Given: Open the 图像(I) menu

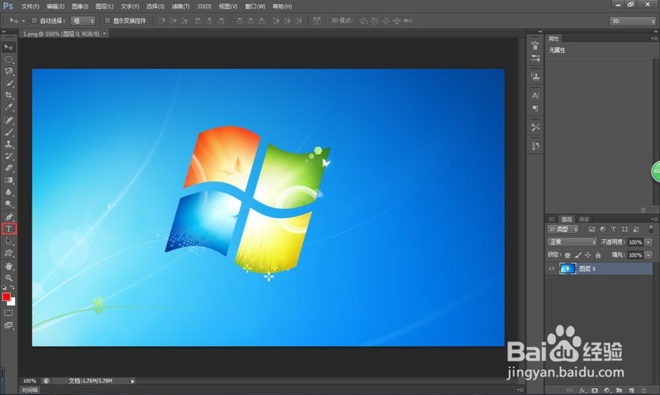Looking at the screenshot, I should [80, 7].
